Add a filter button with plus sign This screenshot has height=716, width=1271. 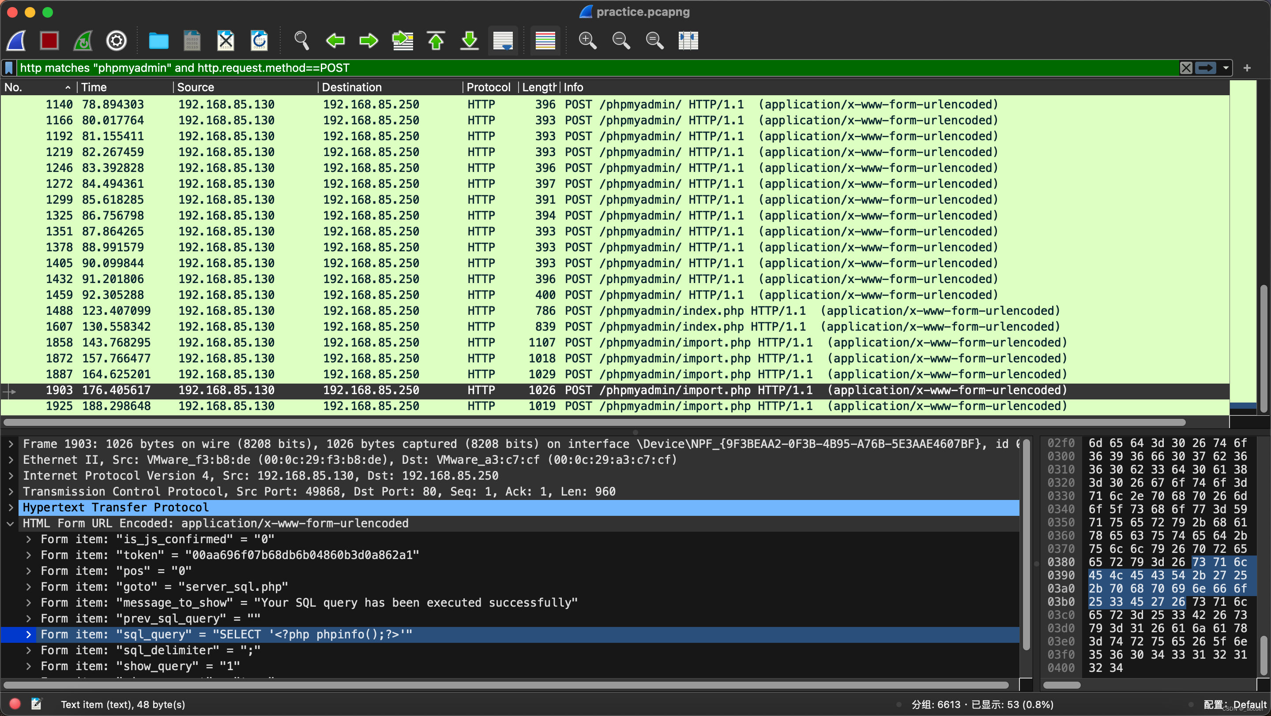coord(1247,68)
